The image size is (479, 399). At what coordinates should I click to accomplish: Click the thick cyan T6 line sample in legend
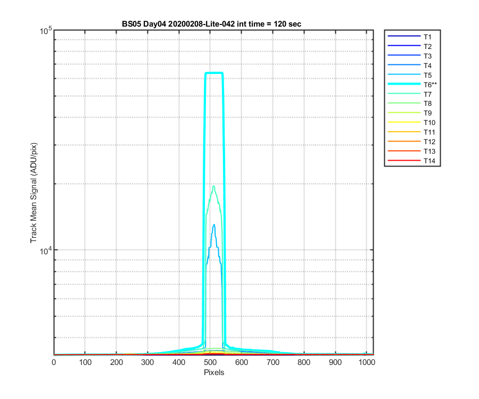[x=404, y=84]
